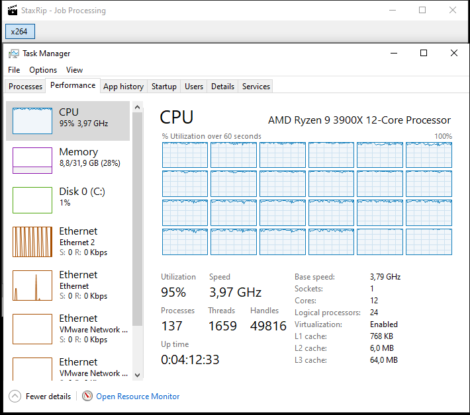The image size is (470, 415).
Task: Click the StaxRip clapperboard app icon
Action: (x=13, y=10)
